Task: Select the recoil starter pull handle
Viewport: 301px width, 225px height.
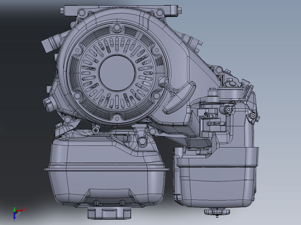Action: [x=179, y=97]
